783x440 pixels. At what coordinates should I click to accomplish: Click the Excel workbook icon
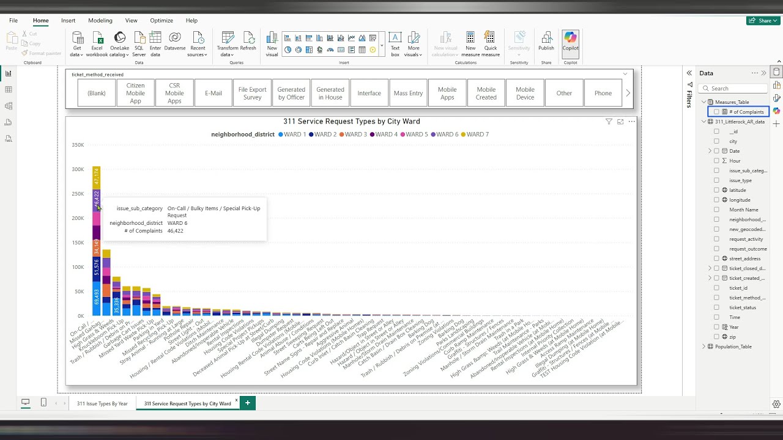pos(97,44)
